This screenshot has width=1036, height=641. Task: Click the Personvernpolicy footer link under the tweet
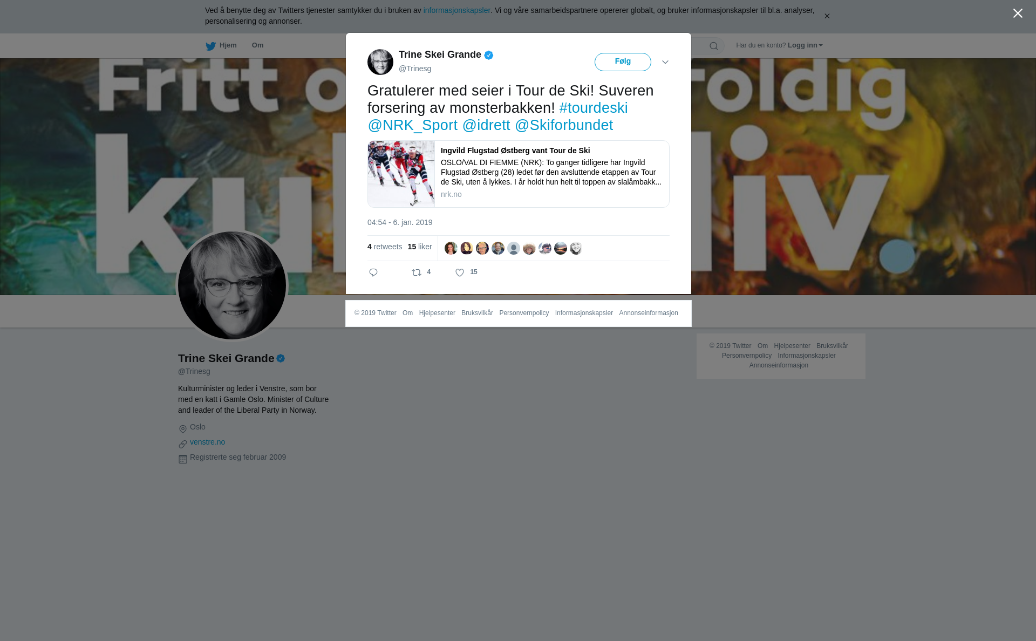click(x=524, y=313)
